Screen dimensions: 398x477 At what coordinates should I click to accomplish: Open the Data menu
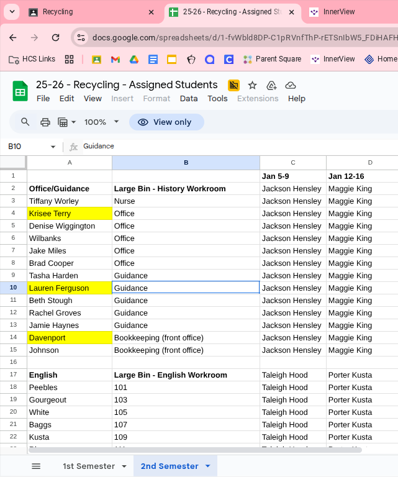(189, 98)
